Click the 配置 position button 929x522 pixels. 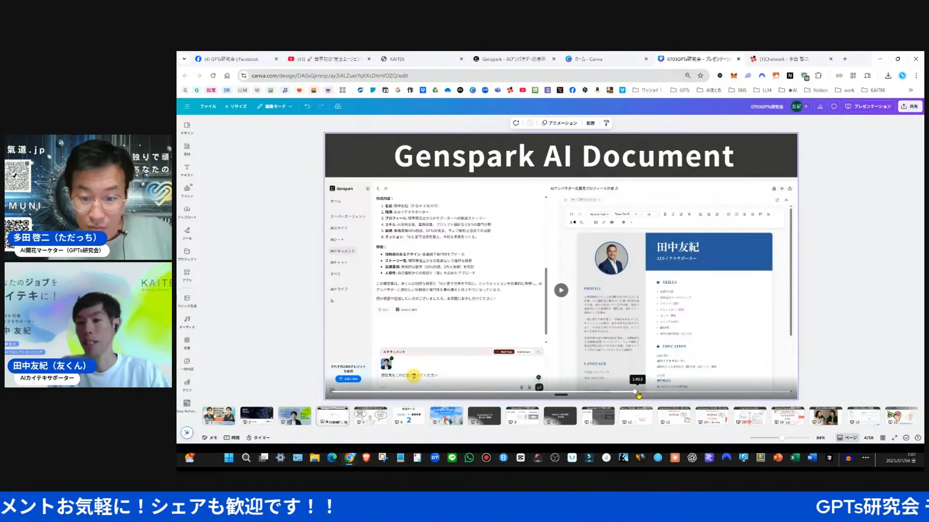pyautogui.click(x=590, y=123)
